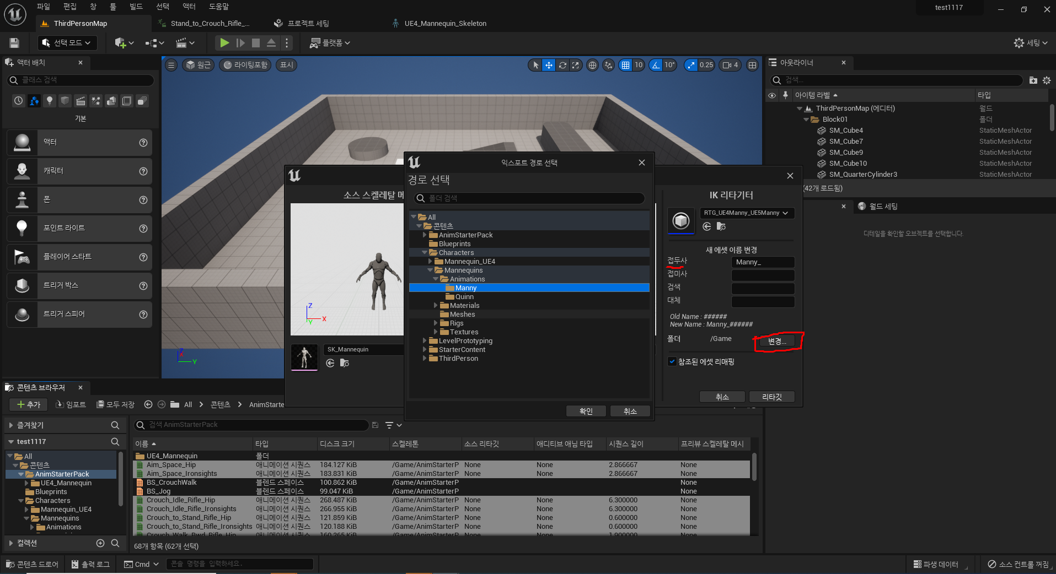Expand the Materials folder in path picker
This screenshot has width=1056, height=574.
(x=436, y=306)
